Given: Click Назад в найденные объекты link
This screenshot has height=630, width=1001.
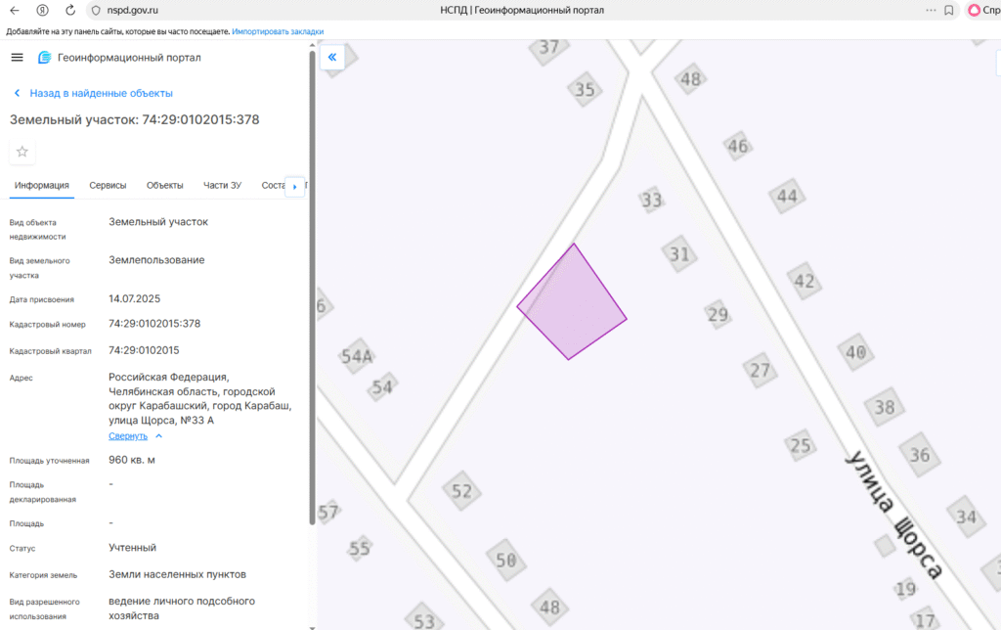Looking at the screenshot, I should point(101,93).
